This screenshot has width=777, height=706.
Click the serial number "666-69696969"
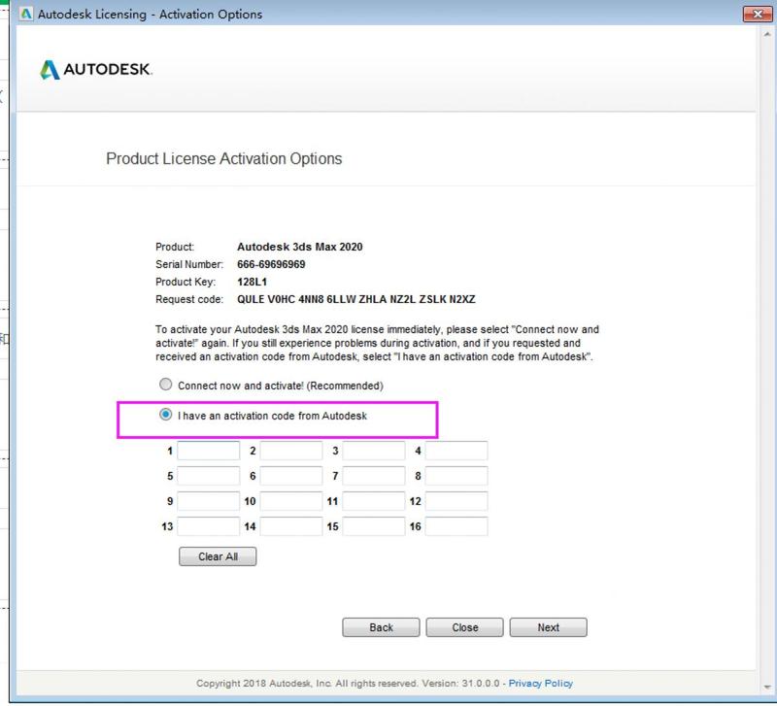(271, 264)
